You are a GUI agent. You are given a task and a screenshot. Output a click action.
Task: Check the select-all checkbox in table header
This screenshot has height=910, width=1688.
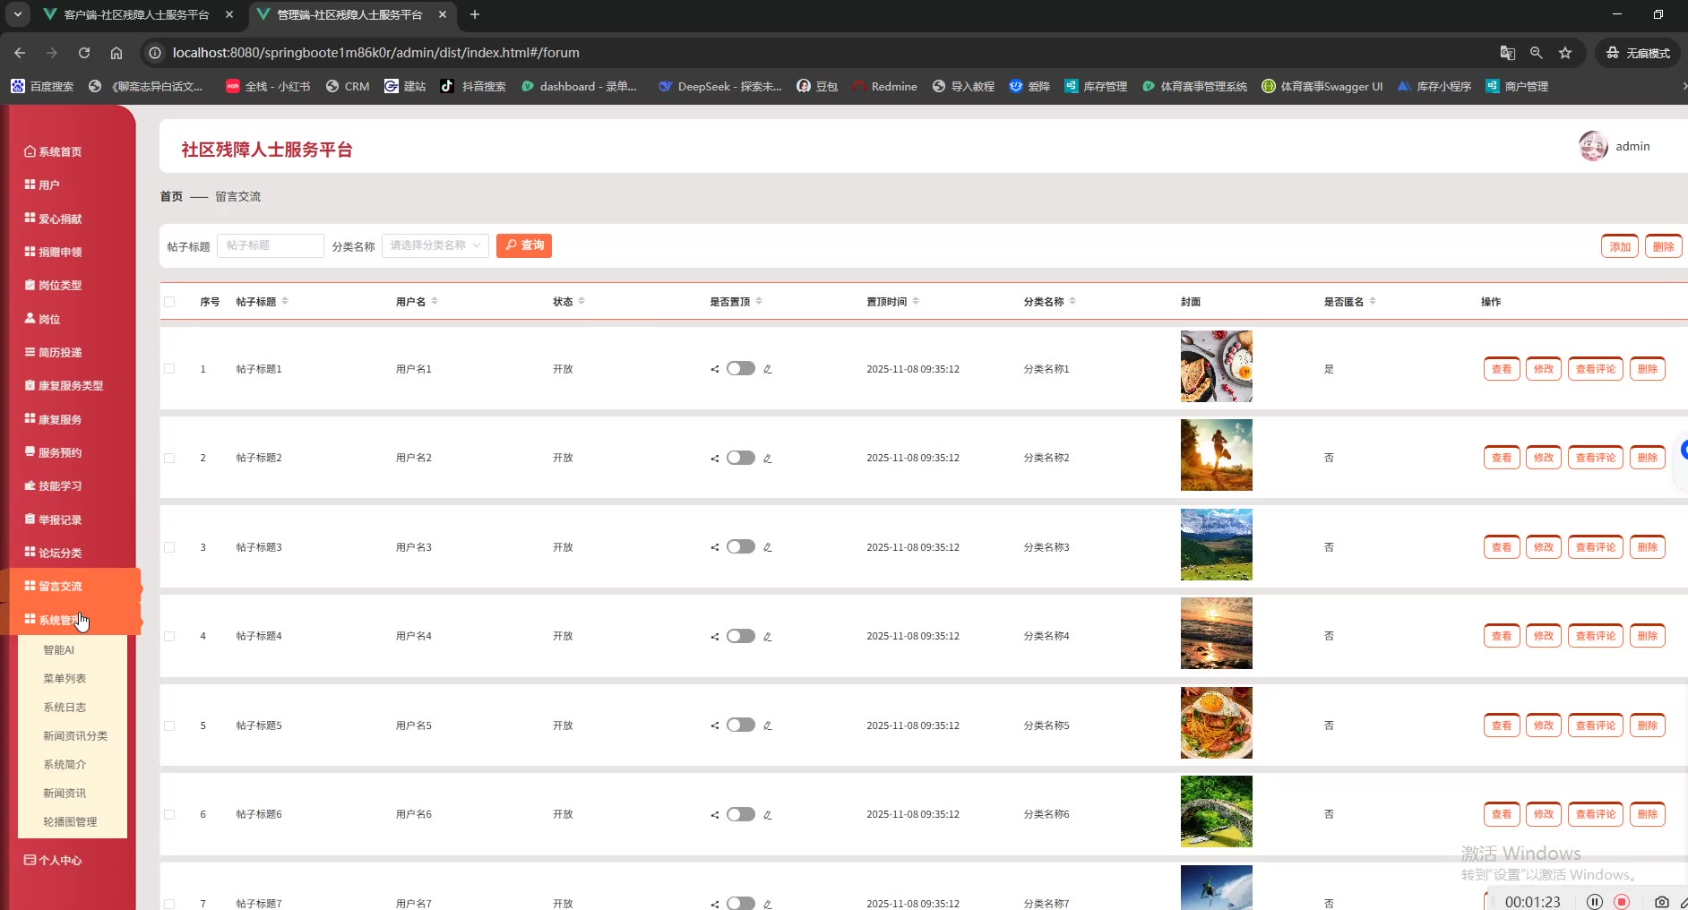[x=169, y=302]
